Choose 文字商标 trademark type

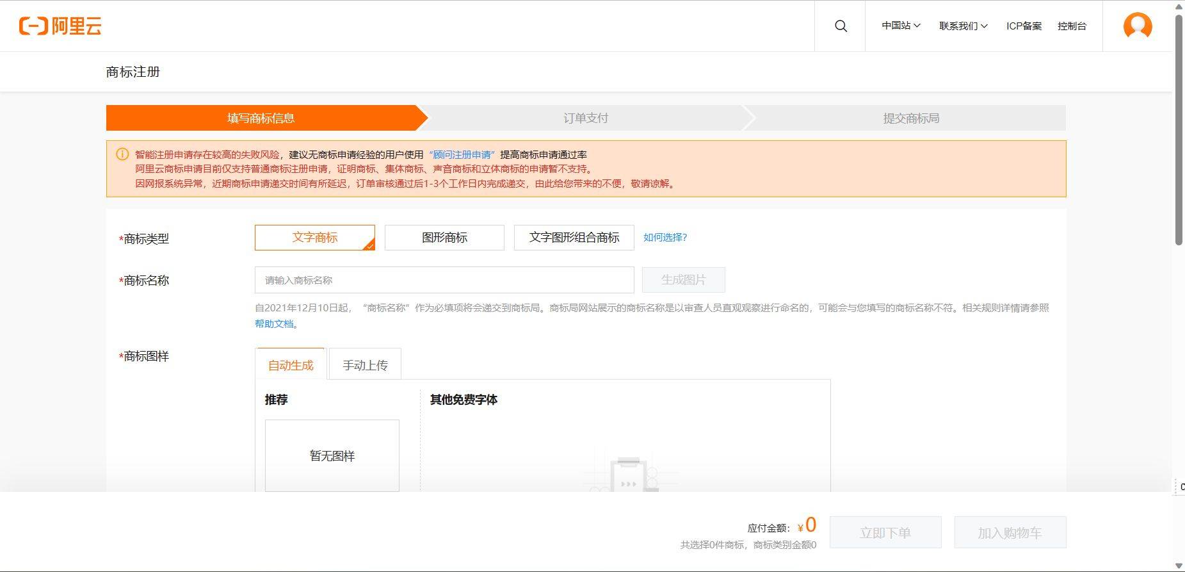tap(315, 238)
